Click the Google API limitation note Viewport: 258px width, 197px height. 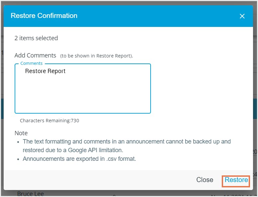coord(127,146)
